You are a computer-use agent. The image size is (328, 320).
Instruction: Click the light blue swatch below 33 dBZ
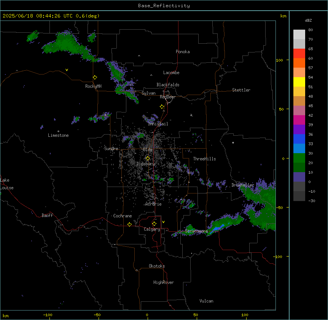(x=299, y=149)
